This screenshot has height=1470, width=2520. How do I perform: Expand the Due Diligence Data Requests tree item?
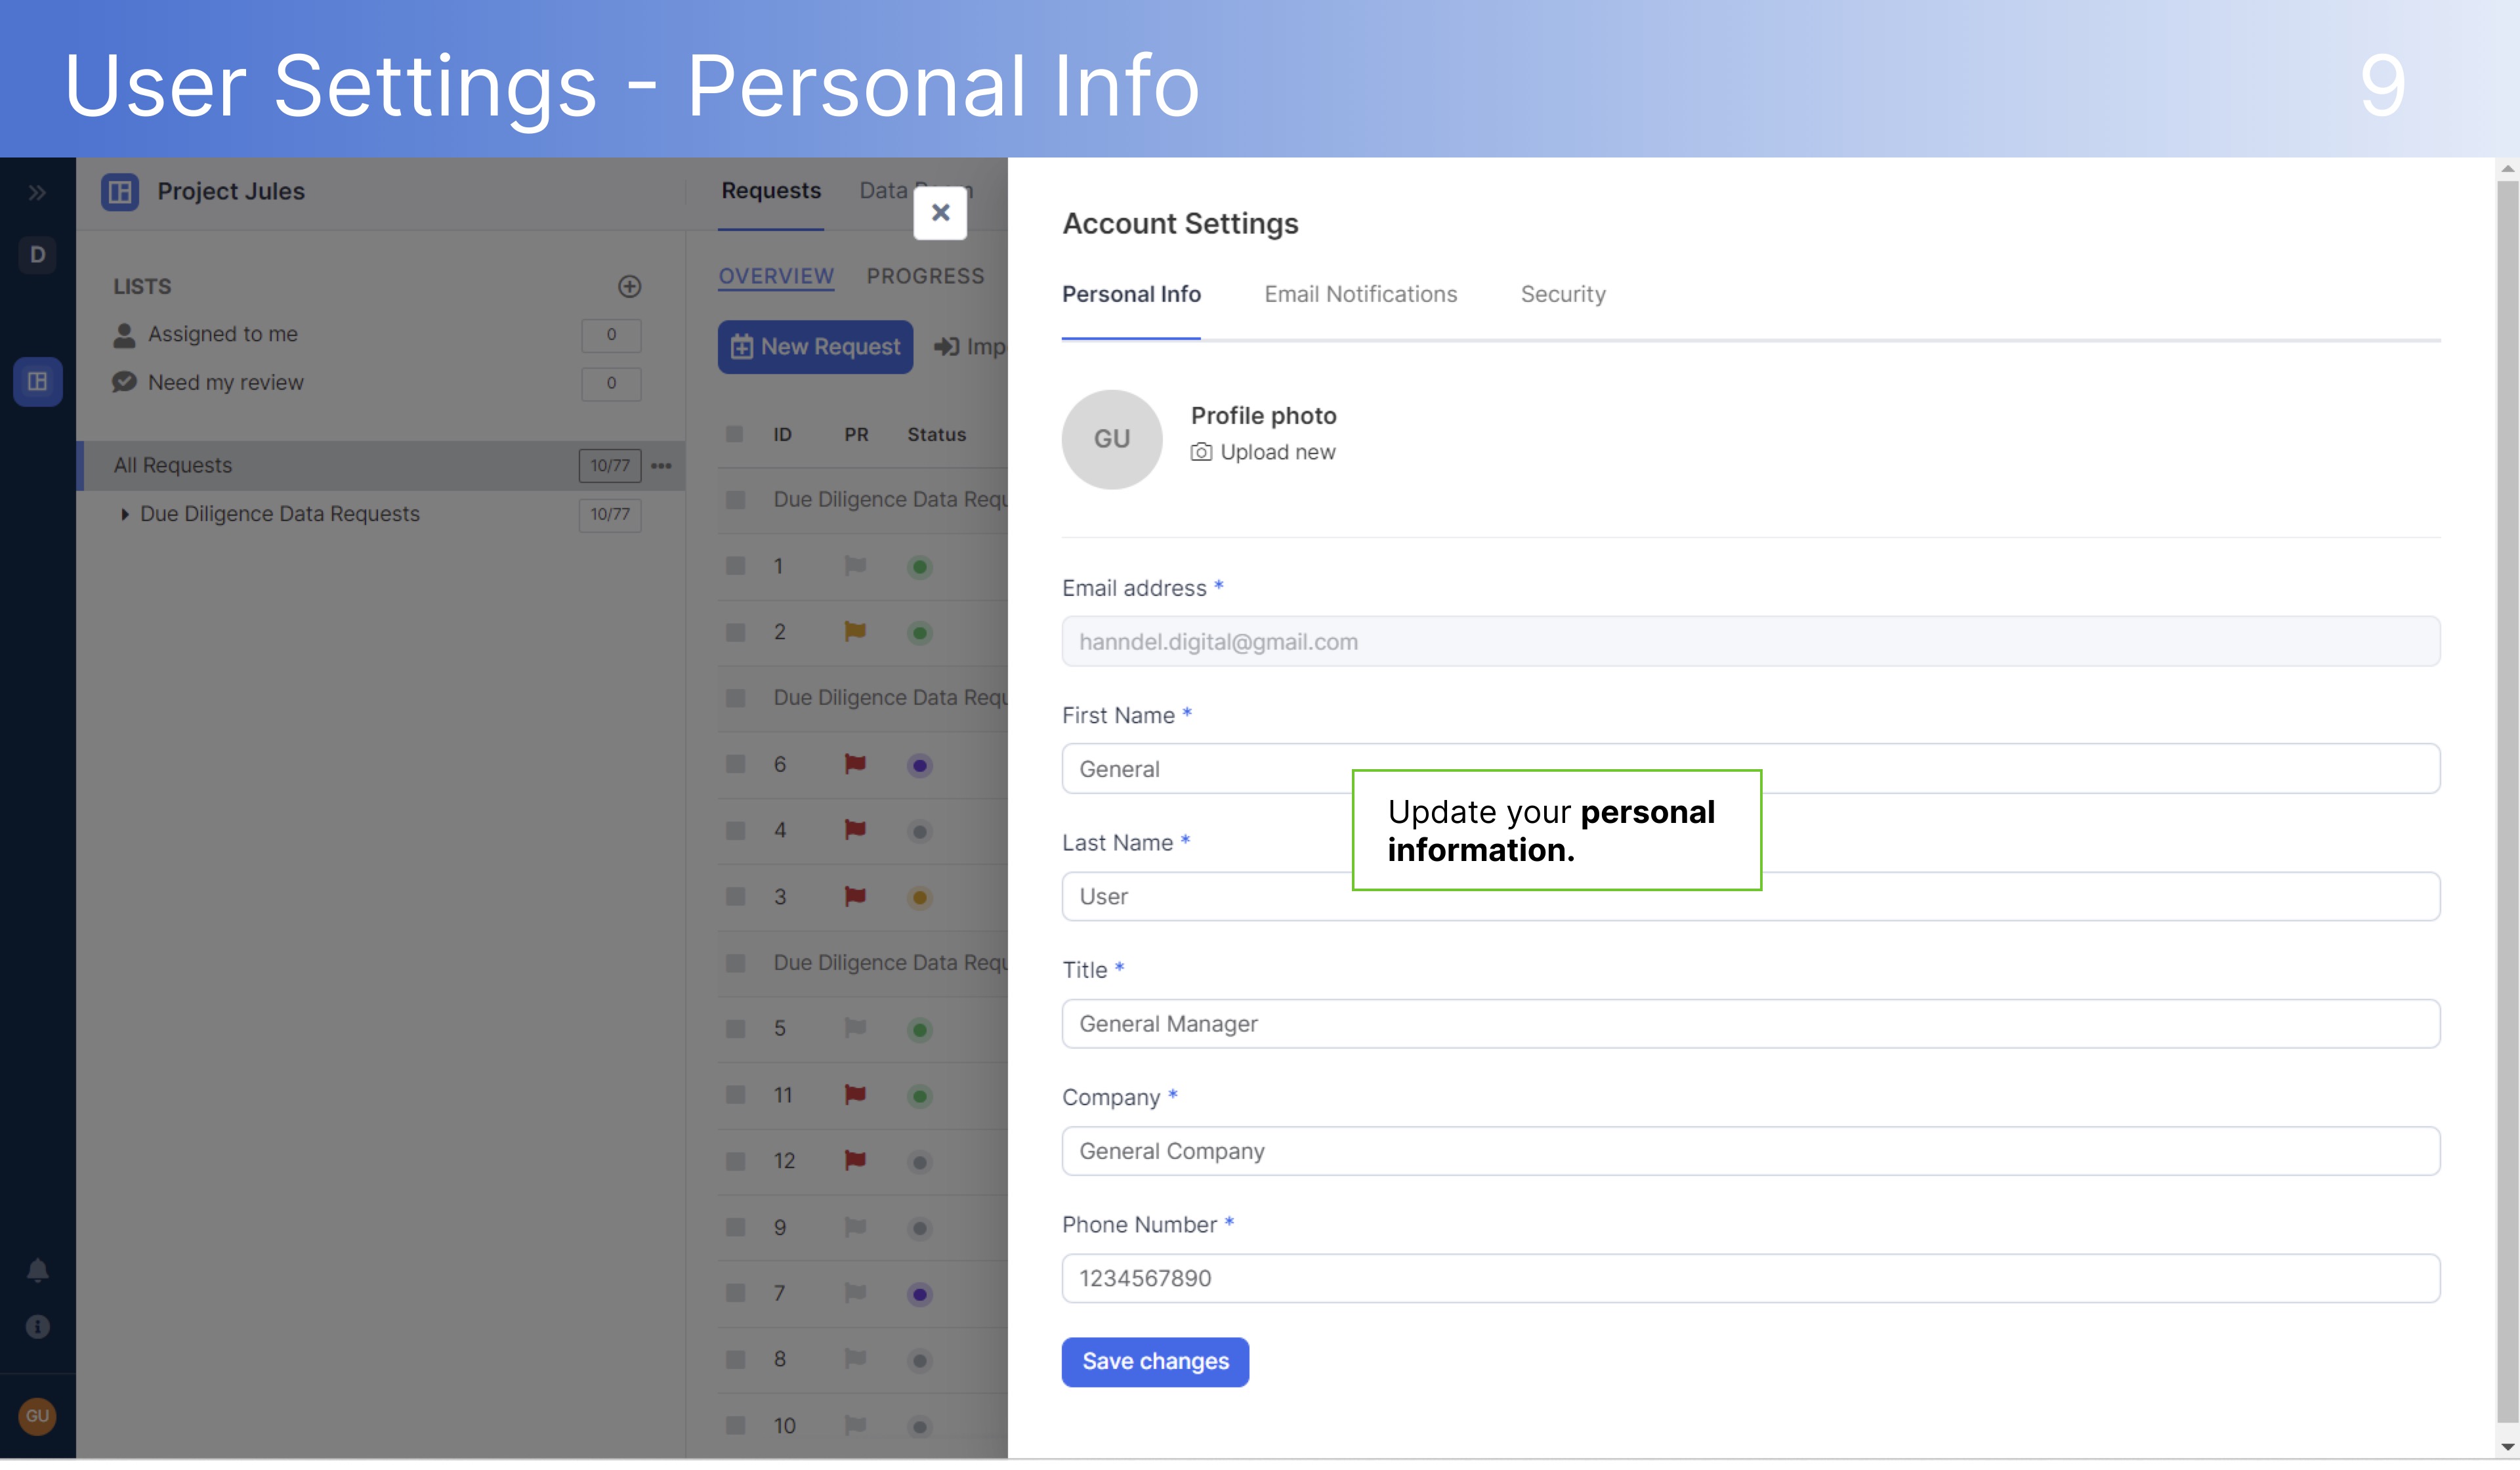coord(126,513)
